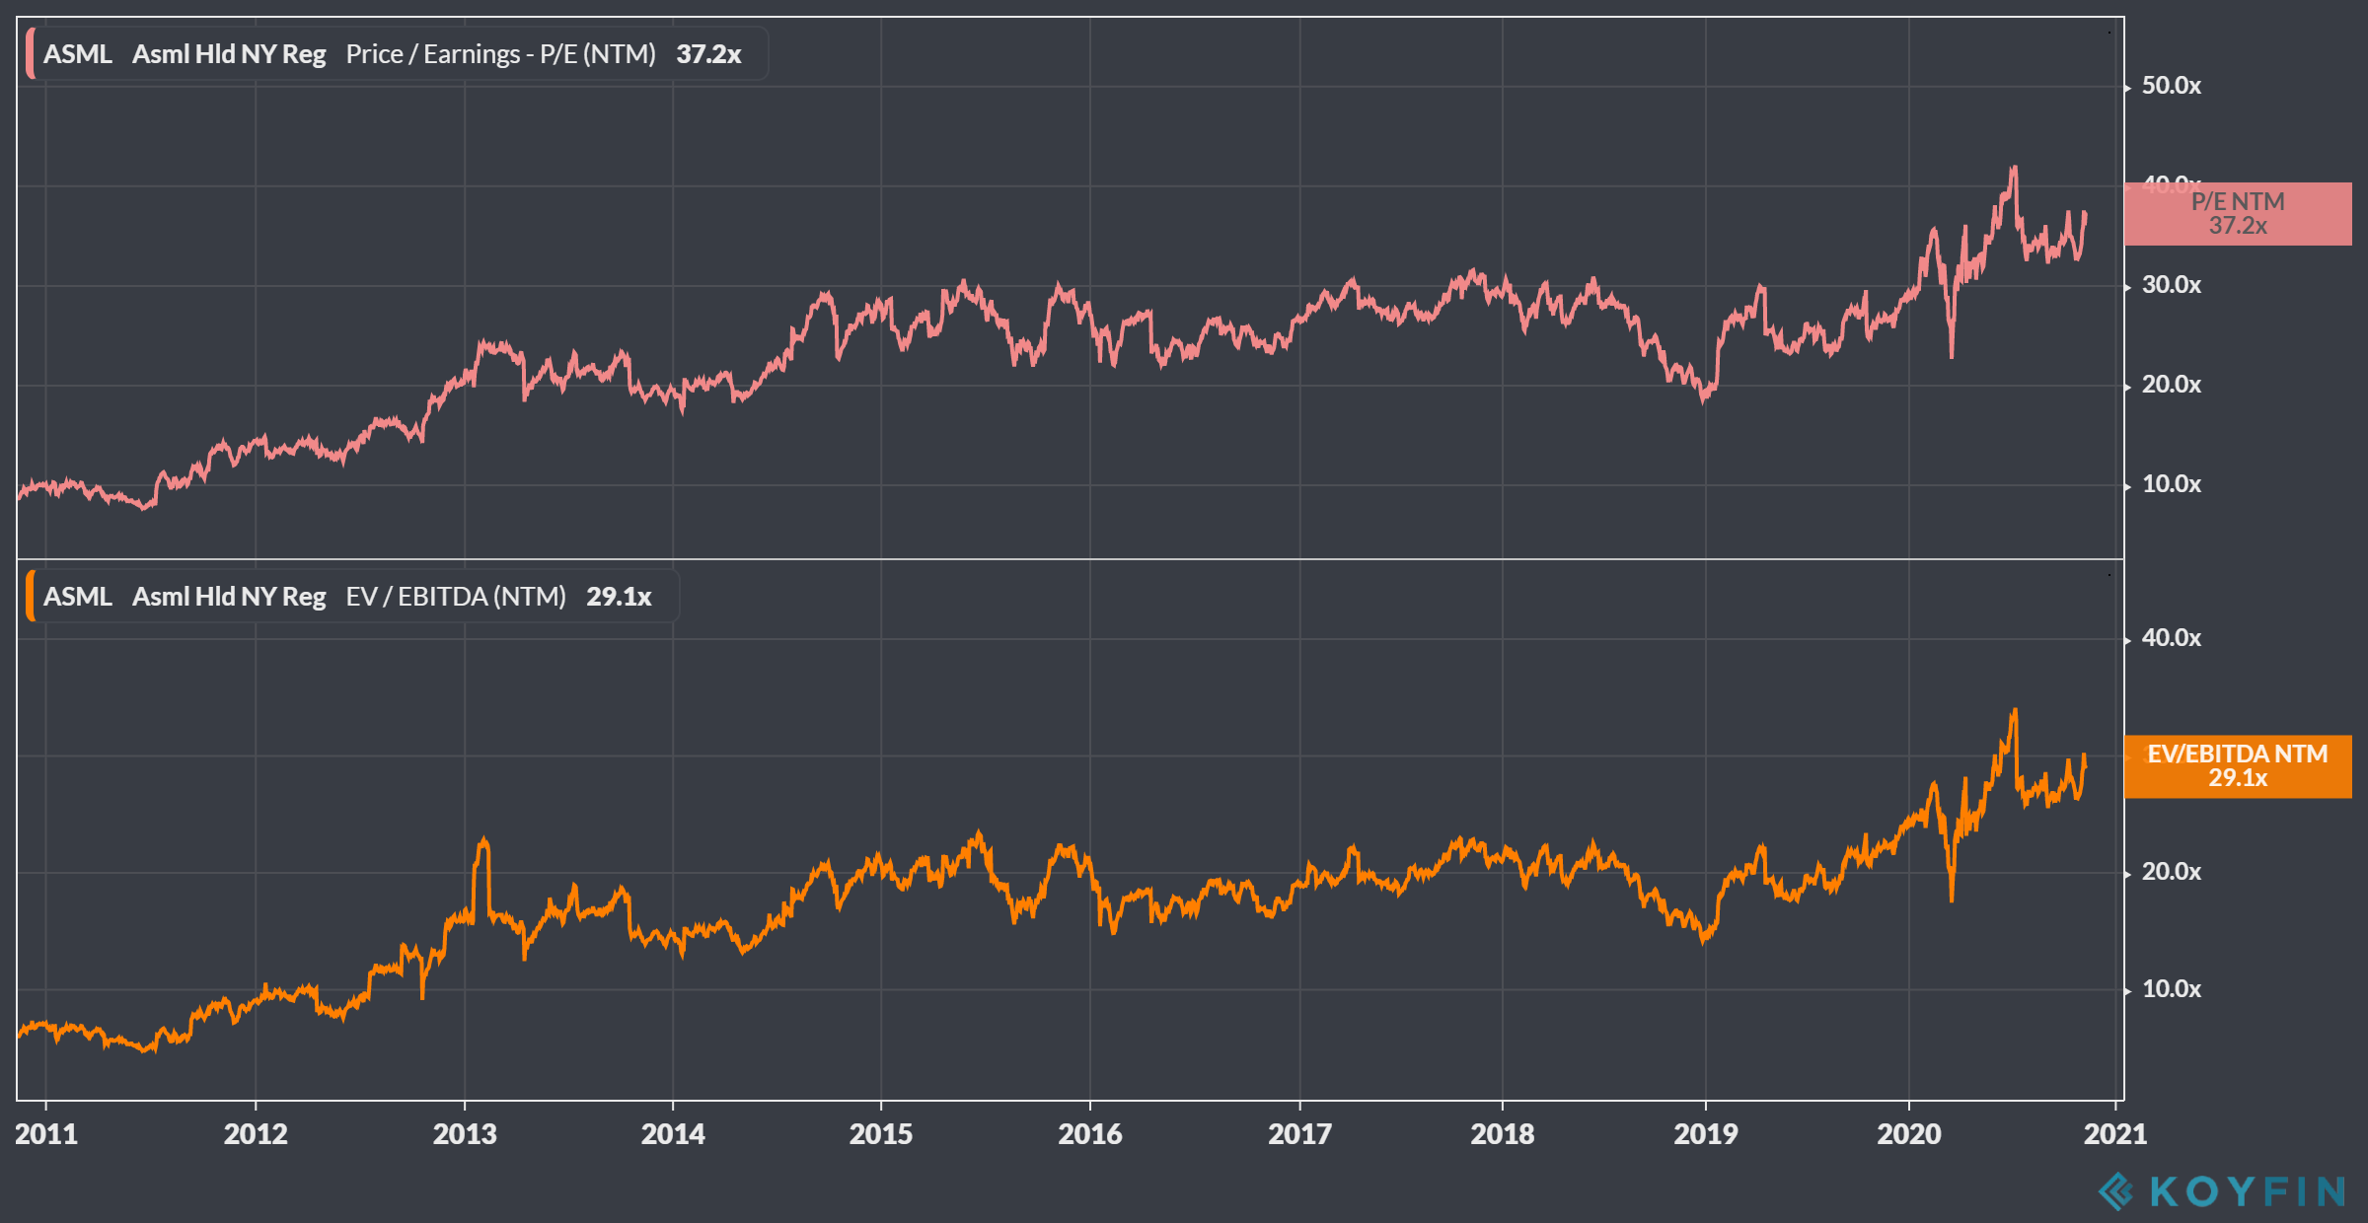Click the 2011 x-axis label
2368x1223 pixels.
tap(46, 1134)
